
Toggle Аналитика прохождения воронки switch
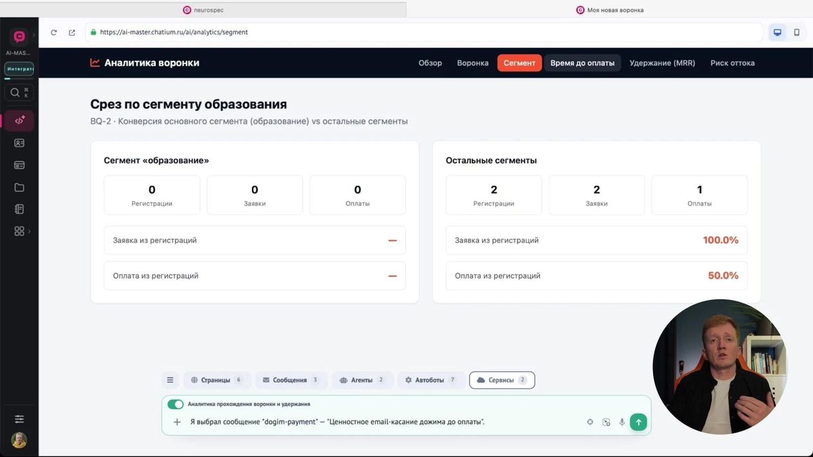pyautogui.click(x=175, y=404)
